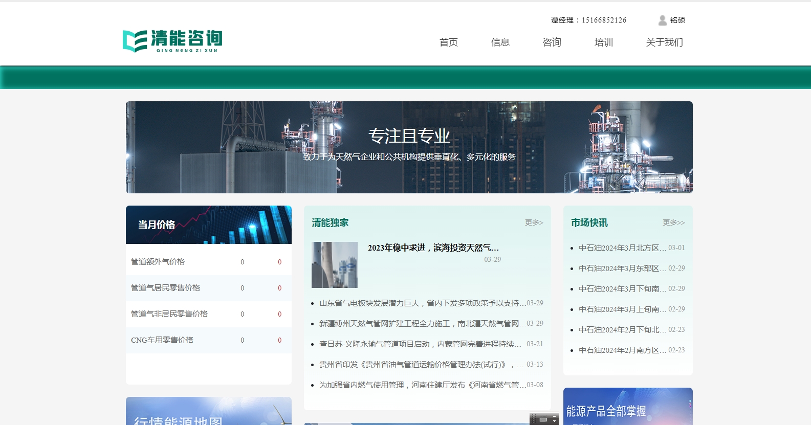Open the 关于我们 page

point(664,42)
